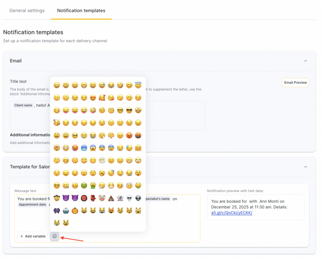Open the Email Preview
The height and width of the screenshot is (259, 323).
click(x=295, y=83)
